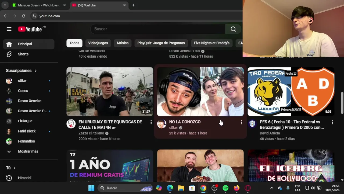Screen dimensions: 344x194
Task: Open Microsoft Store from taskbar
Action: click(x=192, y=188)
